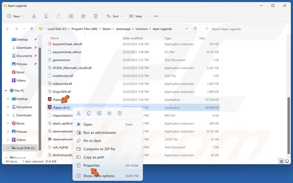Open the address bar history dropdown
Screen dimensions: 293x183
tap(187, 29)
